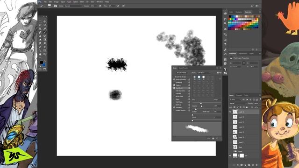The height and width of the screenshot is (168, 299).
Task: Toggle the Smoothing checkbox
Action: tap(174, 107)
